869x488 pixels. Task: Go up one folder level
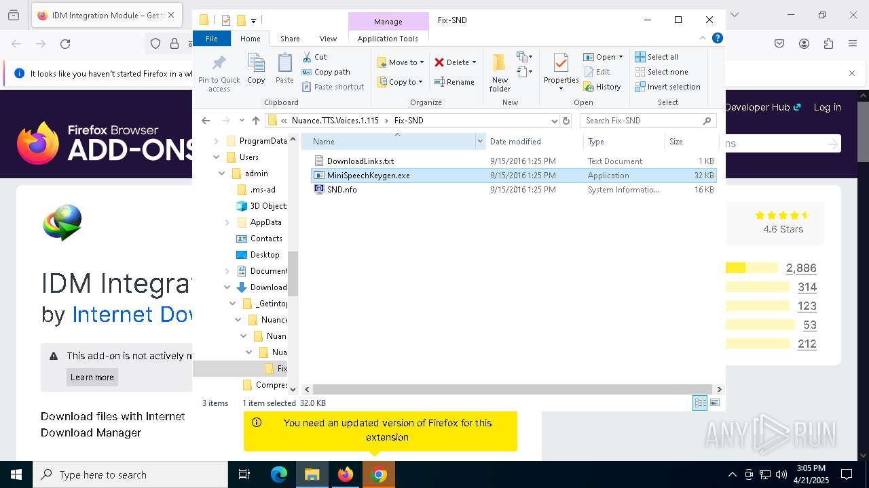[x=255, y=121]
